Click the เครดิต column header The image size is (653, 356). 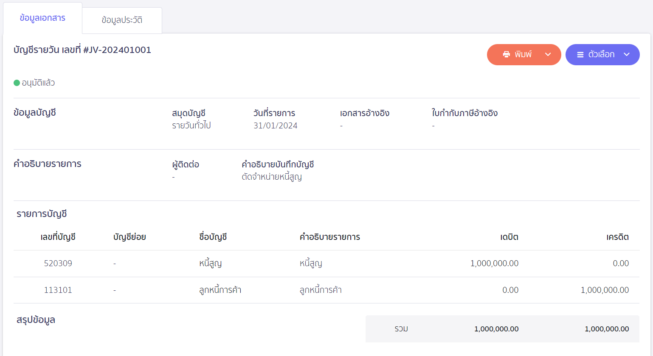617,237
